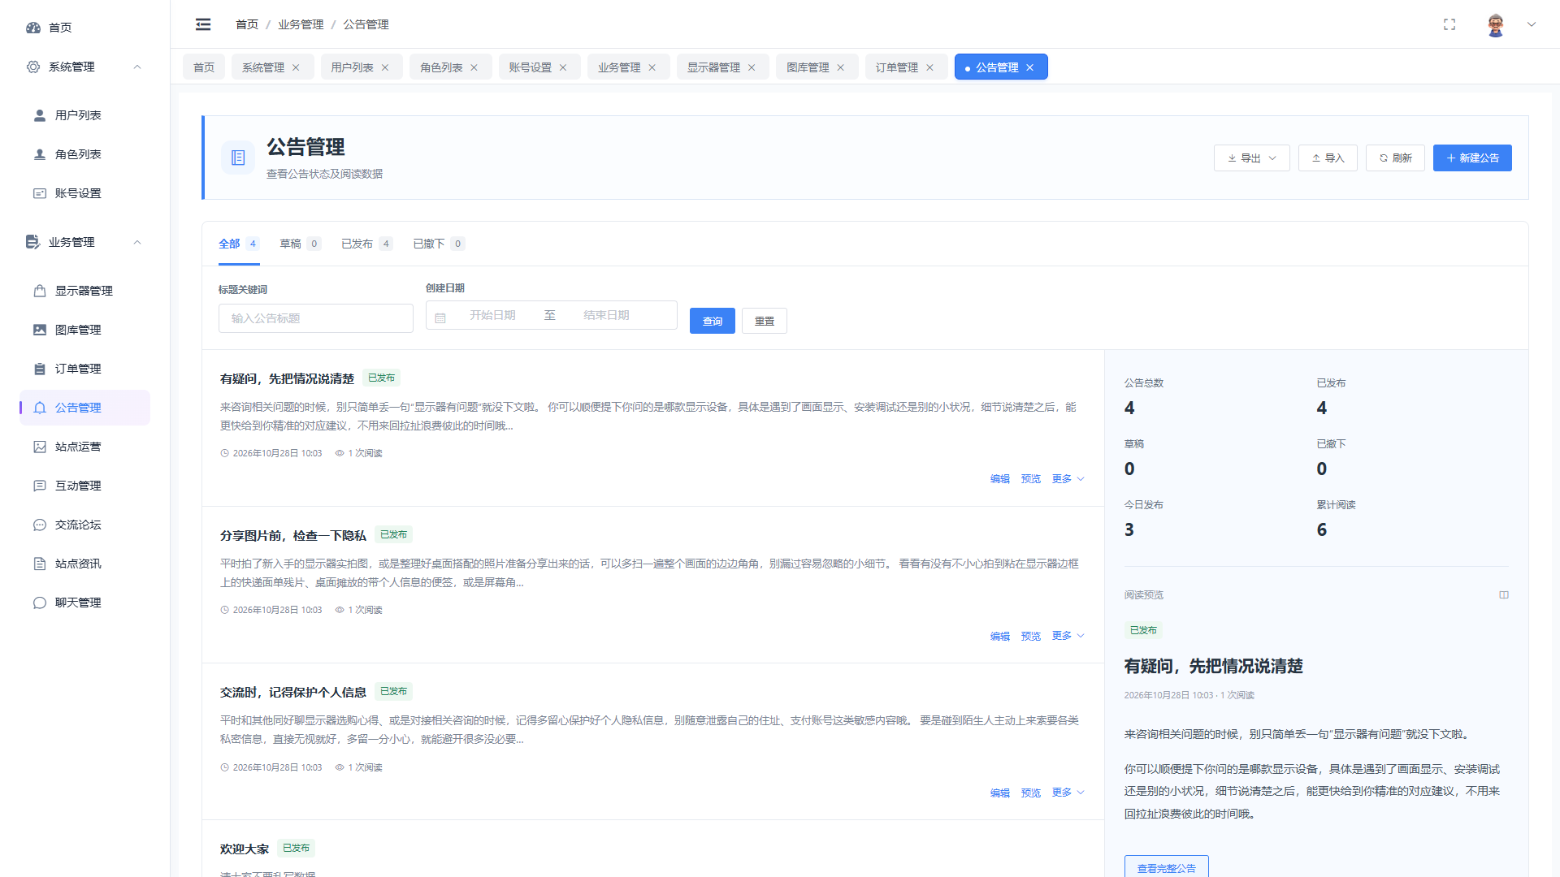
Task: Close the 用户列表 tab
Action: 385,67
